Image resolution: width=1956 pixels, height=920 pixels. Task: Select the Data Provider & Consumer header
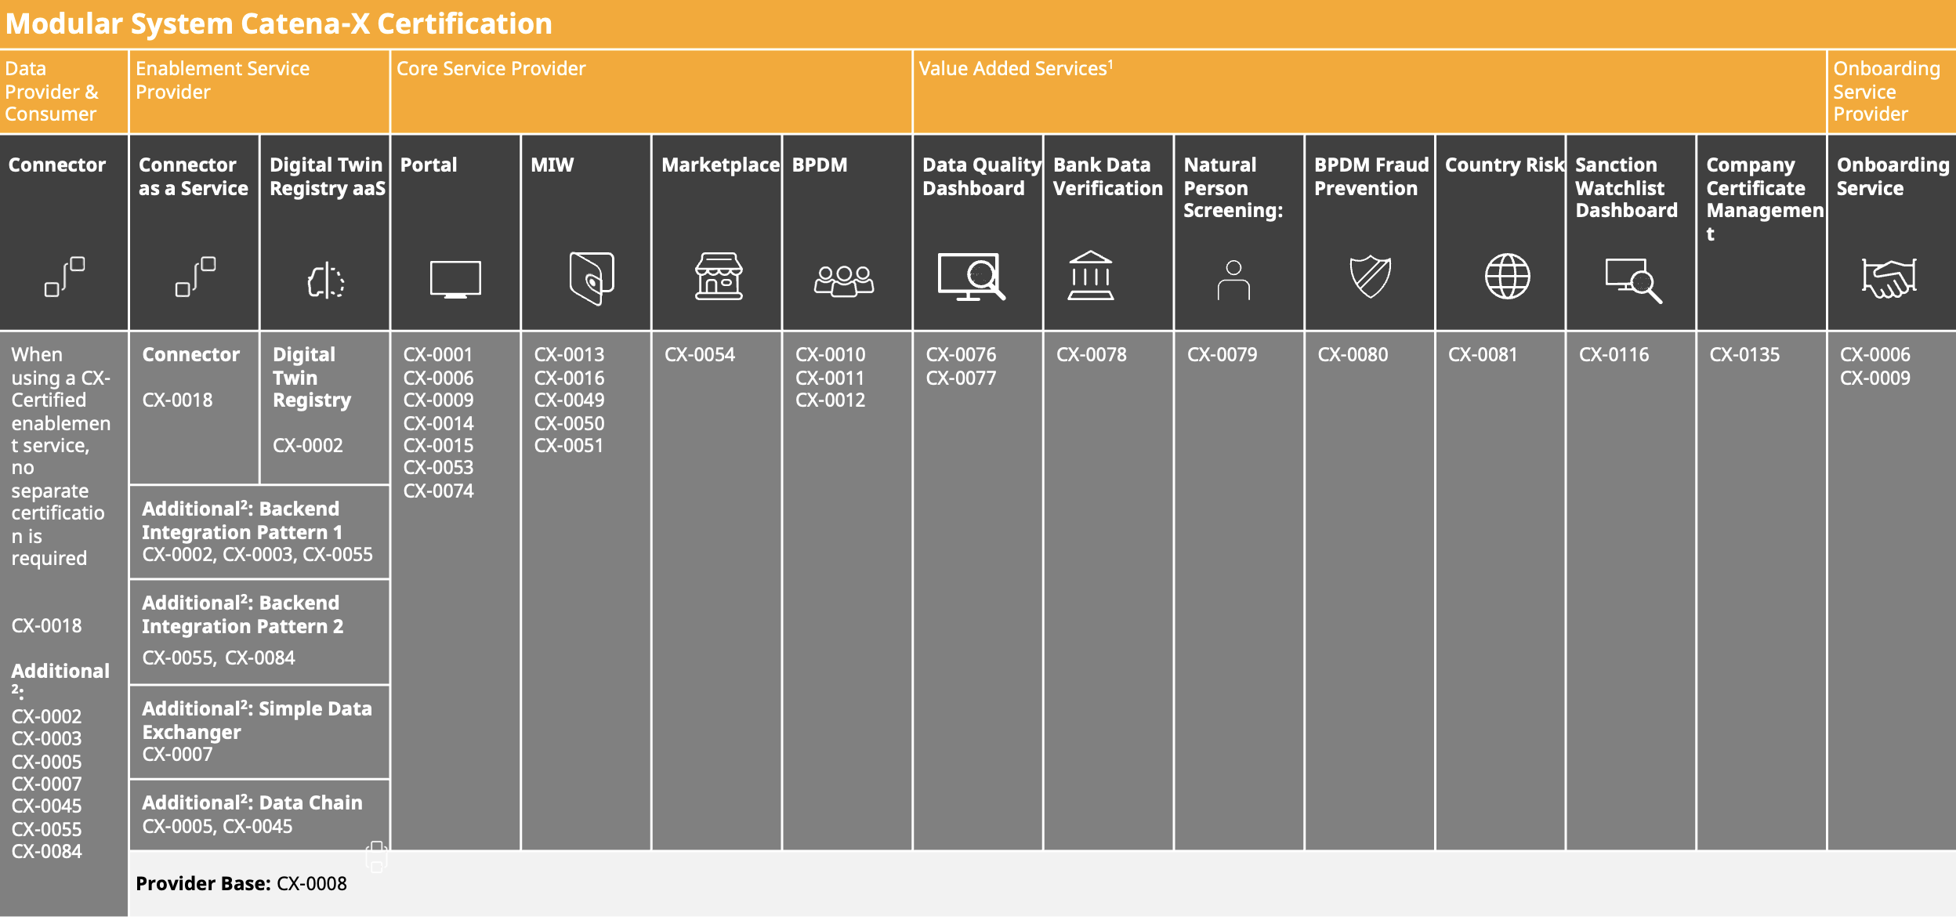52,91
